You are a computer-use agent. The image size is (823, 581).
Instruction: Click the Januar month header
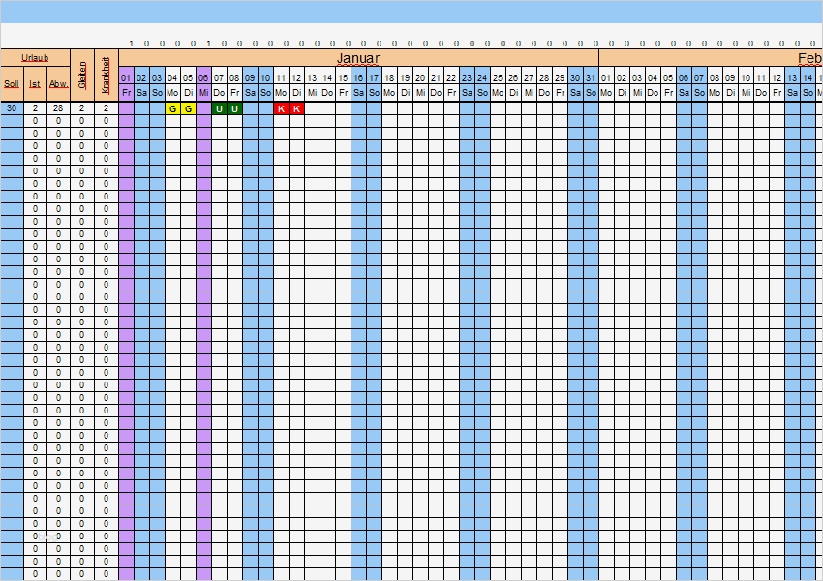pyautogui.click(x=357, y=58)
